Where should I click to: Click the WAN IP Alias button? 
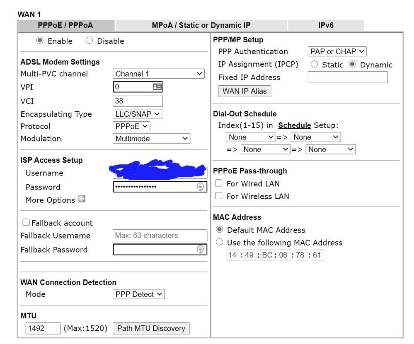click(245, 91)
